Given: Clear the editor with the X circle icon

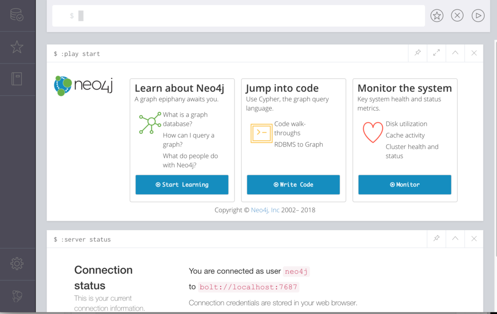Looking at the screenshot, I should 457,16.
